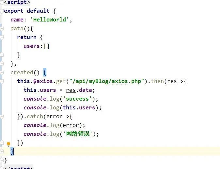220x169 pixels.
Task: Click the "/api/myBlog/axios.php" URL string
Action: pos(107,81)
